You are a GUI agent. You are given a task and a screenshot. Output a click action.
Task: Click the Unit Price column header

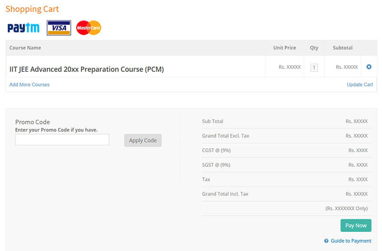click(284, 48)
